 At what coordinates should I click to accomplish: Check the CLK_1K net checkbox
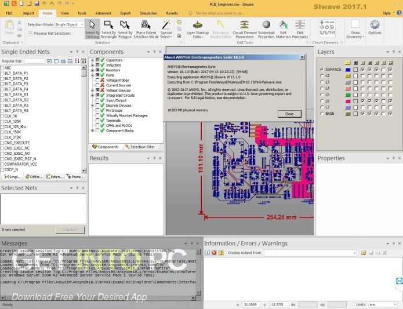coord(2,116)
